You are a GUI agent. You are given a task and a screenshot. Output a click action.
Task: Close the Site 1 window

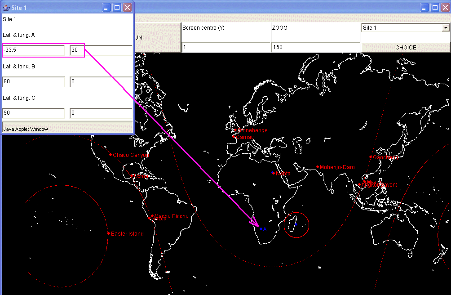(128, 8)
